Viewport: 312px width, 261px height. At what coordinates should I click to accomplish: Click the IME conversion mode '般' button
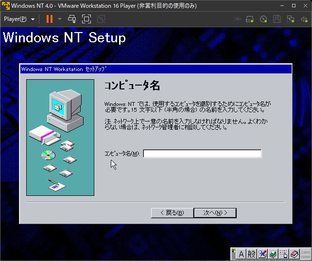(251, 254)
